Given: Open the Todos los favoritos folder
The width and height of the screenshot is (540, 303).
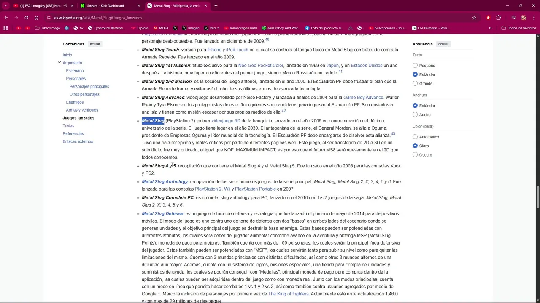Looking at the screenshot, I should tap(518, 28).
